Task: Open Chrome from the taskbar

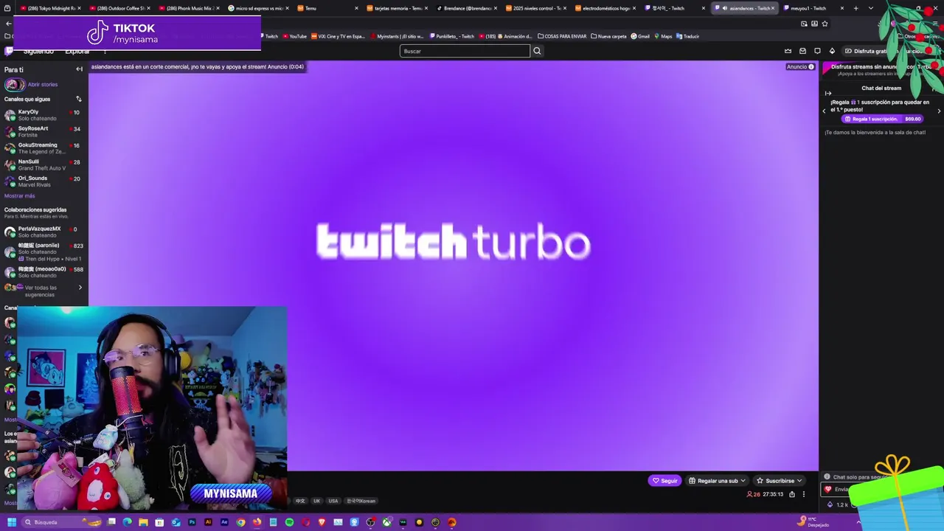Action: point(240,522)
